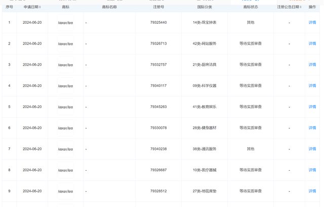Open 详情 for registration 79326687

tap(312, 170)
